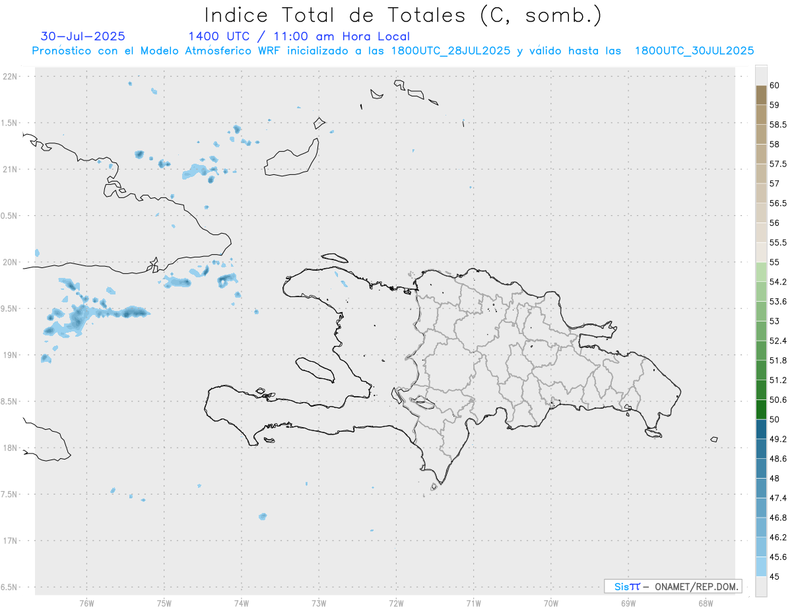
Task: Click the '52.4' colorbar label
Action: tap(777, 341)
